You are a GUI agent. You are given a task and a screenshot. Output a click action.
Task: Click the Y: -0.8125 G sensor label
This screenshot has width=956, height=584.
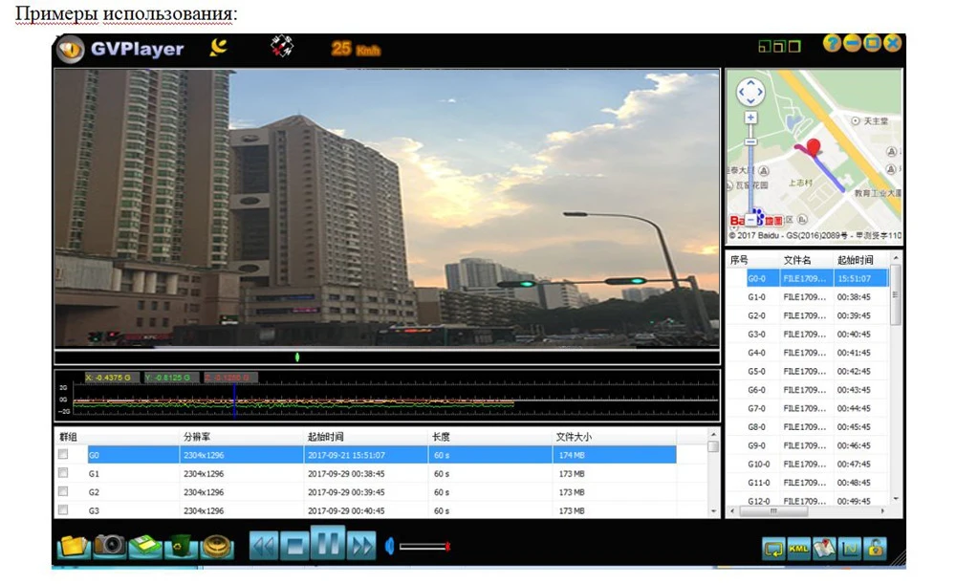171,378
